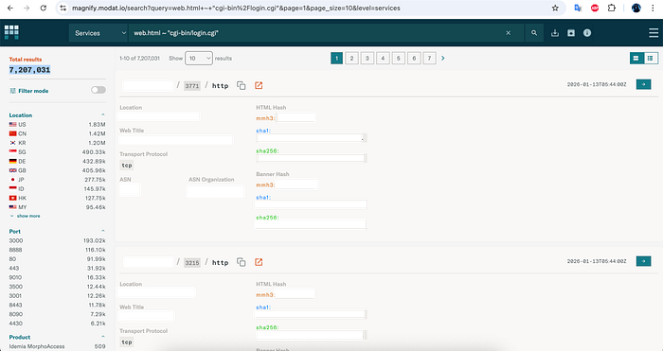Screen dimensions: 663x351
Task: Filter by location US
Action: pos(57,124)
